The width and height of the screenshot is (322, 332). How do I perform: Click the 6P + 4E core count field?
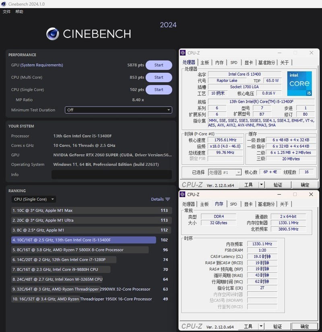[x=270, y=172]
